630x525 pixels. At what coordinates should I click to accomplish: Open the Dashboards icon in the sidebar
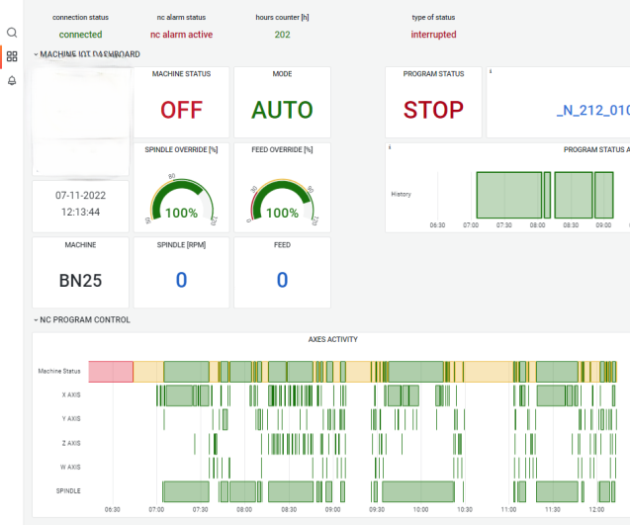click(12, 56)
